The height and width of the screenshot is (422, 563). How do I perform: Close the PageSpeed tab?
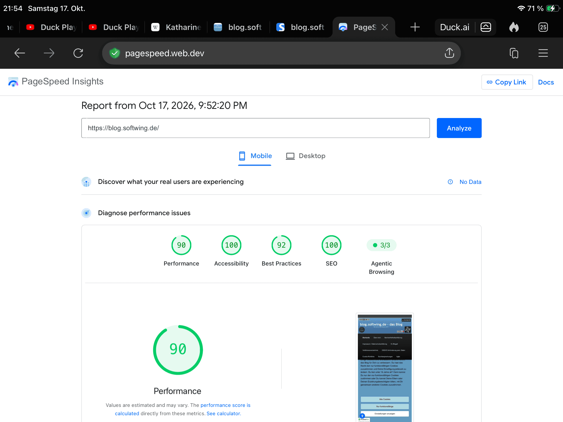385,27
